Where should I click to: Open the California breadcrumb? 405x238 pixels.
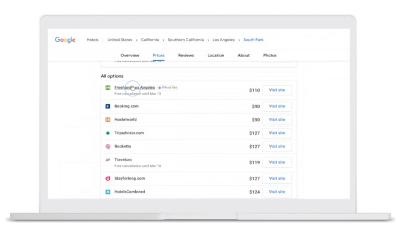pos(150,40)
